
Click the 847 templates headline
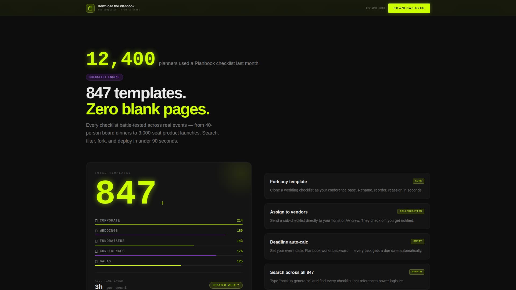(x=136, y=93)
